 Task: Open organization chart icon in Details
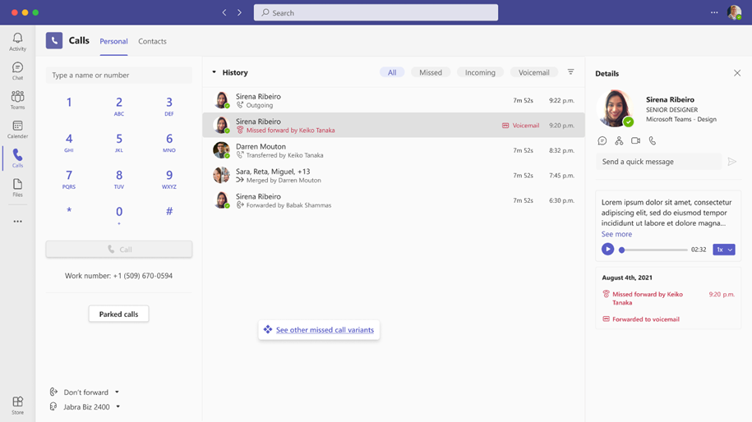619,141
